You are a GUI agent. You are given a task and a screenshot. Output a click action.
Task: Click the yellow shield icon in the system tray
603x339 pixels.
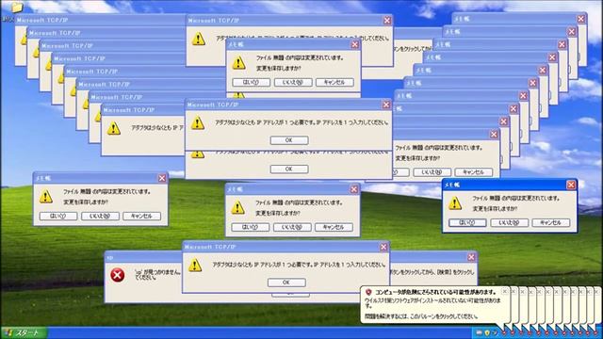487,332
